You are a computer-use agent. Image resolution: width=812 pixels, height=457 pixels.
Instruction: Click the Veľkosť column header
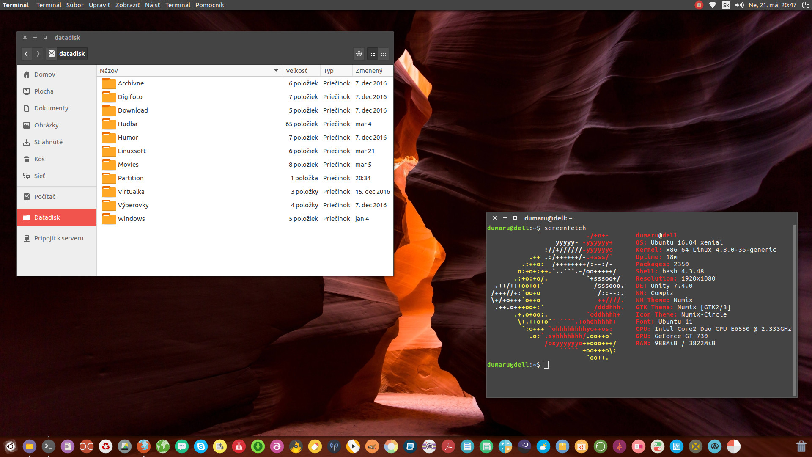pos(296,71)
